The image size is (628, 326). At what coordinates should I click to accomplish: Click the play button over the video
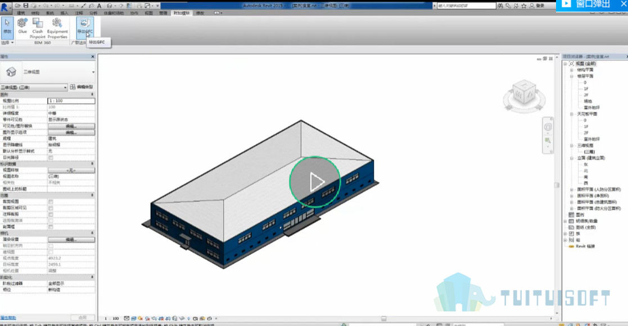coord(315,182)
